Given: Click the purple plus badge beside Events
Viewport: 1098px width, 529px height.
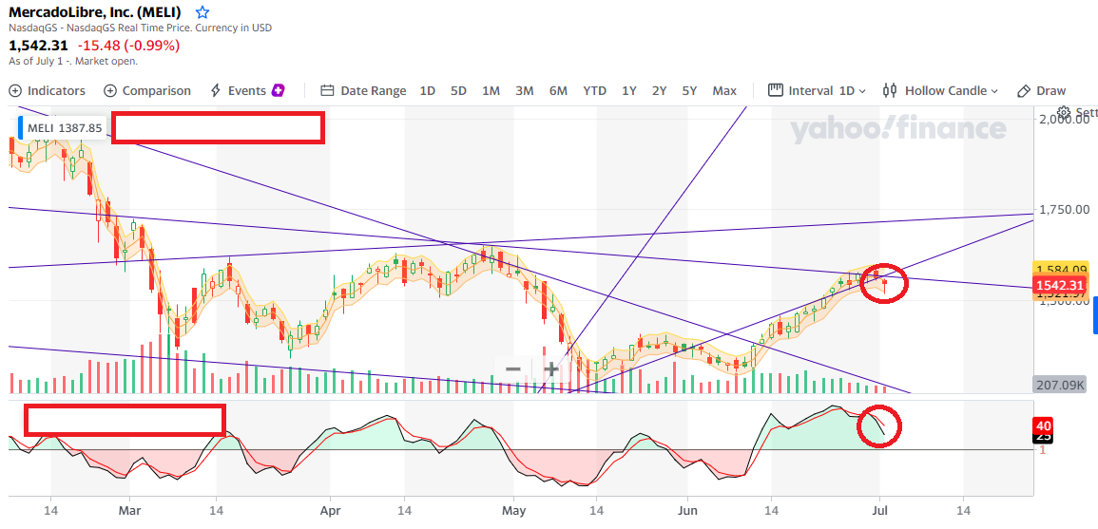Looking at the screenshot, I should coord(278,90).
